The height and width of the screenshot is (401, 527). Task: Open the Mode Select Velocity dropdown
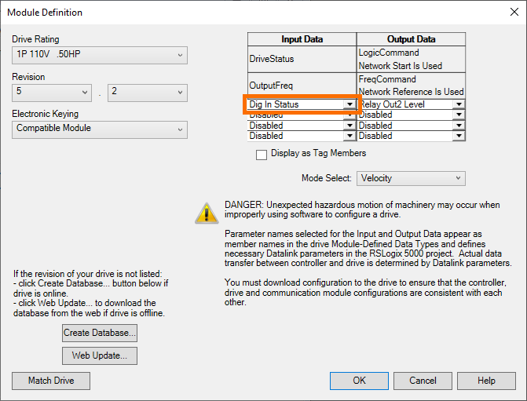[411, 178]
